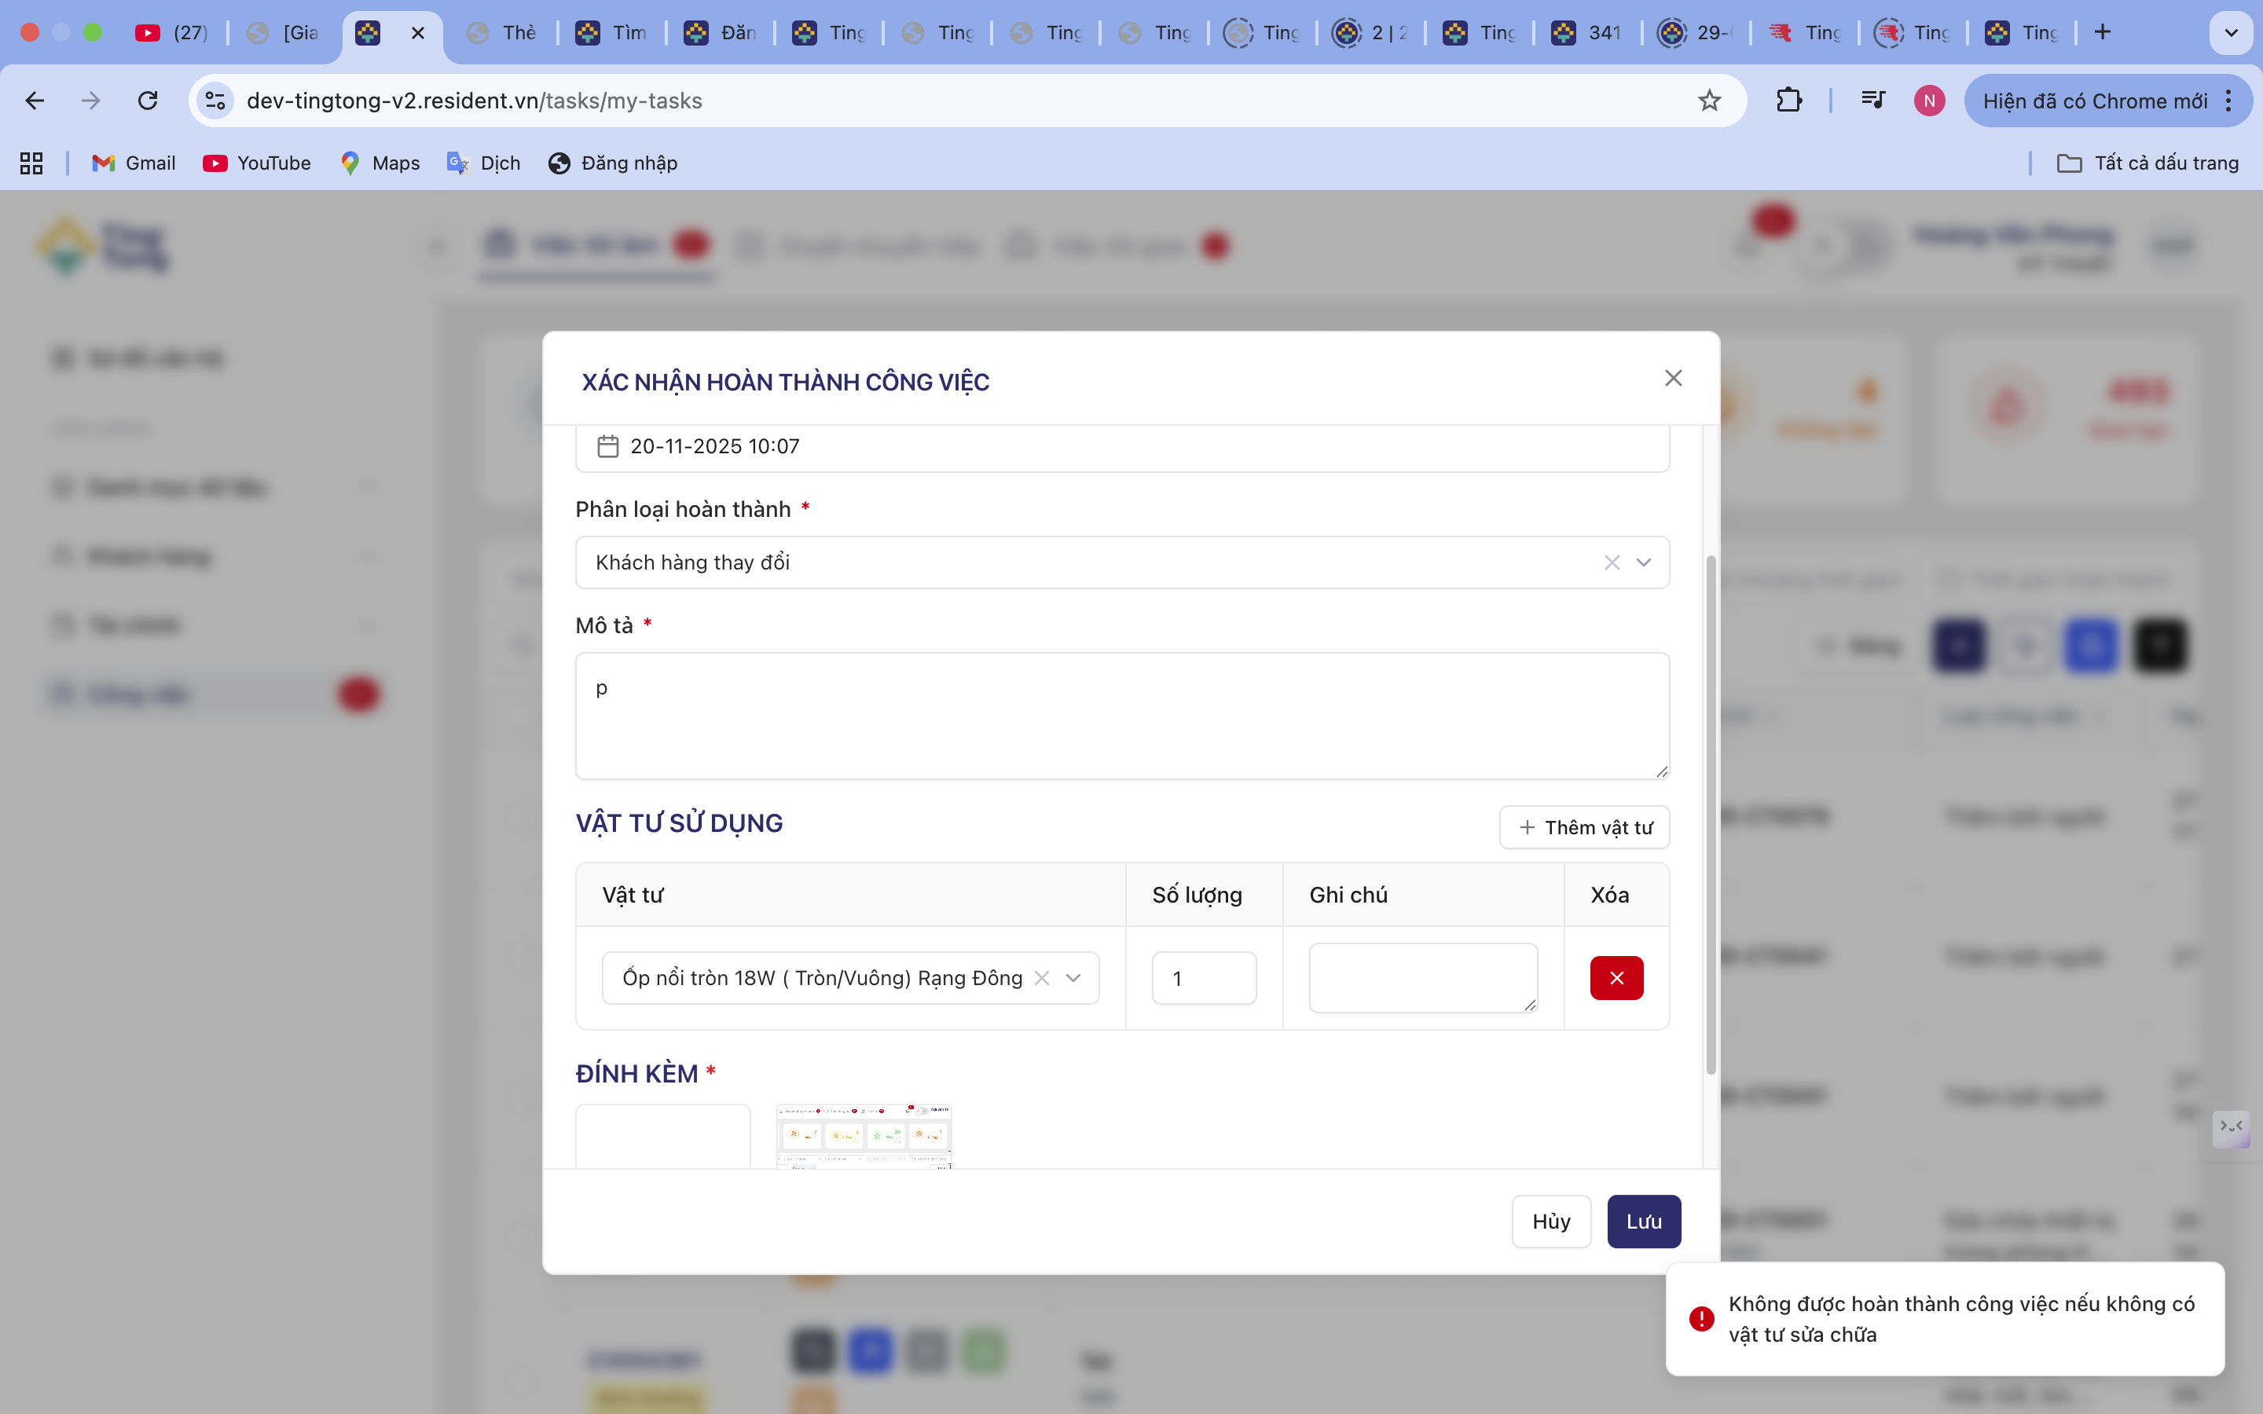Open the material selection dropdown arrow
This screenshot has height=1414, width=2263.
[1073, 977]
